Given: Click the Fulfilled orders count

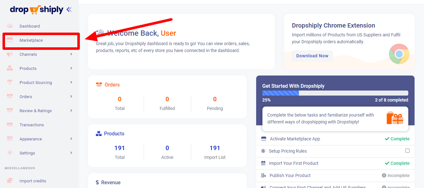Looking at the screenshot, I should pyautogui.click(x=167, y=99).
